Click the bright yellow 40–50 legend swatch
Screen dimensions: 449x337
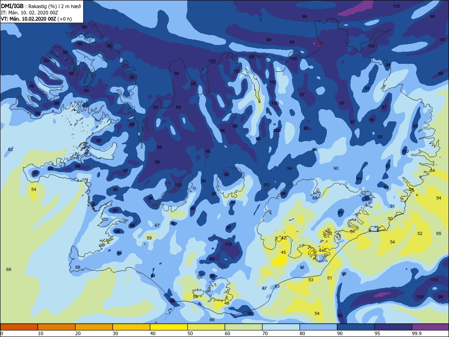(169, 327)
